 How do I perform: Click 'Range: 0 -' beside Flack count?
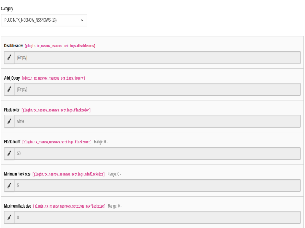pyautogui.click(x=101, y=142)
